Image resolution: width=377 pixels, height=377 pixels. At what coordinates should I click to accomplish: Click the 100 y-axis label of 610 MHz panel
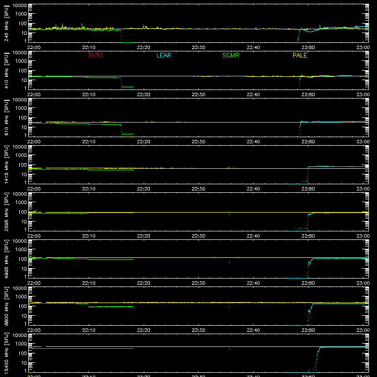click(x=23, y=118)
